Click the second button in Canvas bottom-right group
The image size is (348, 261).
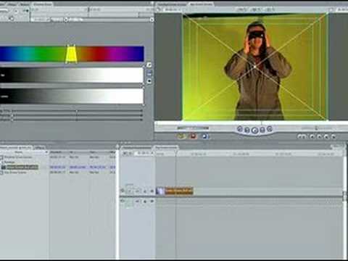(312, 137)
